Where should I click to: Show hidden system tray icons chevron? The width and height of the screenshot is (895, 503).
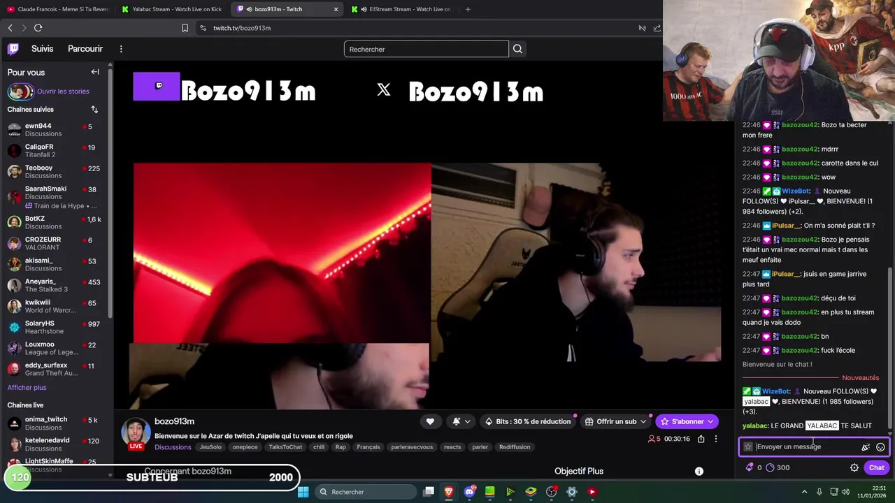(803, 492)
